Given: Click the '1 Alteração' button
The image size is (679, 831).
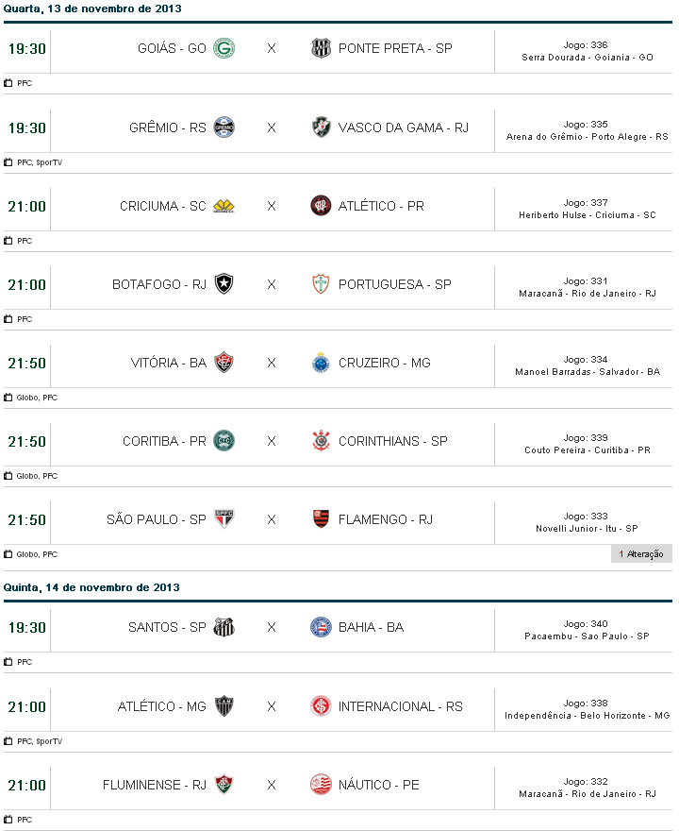Looking at the screenshot, I should pos(641,553).
